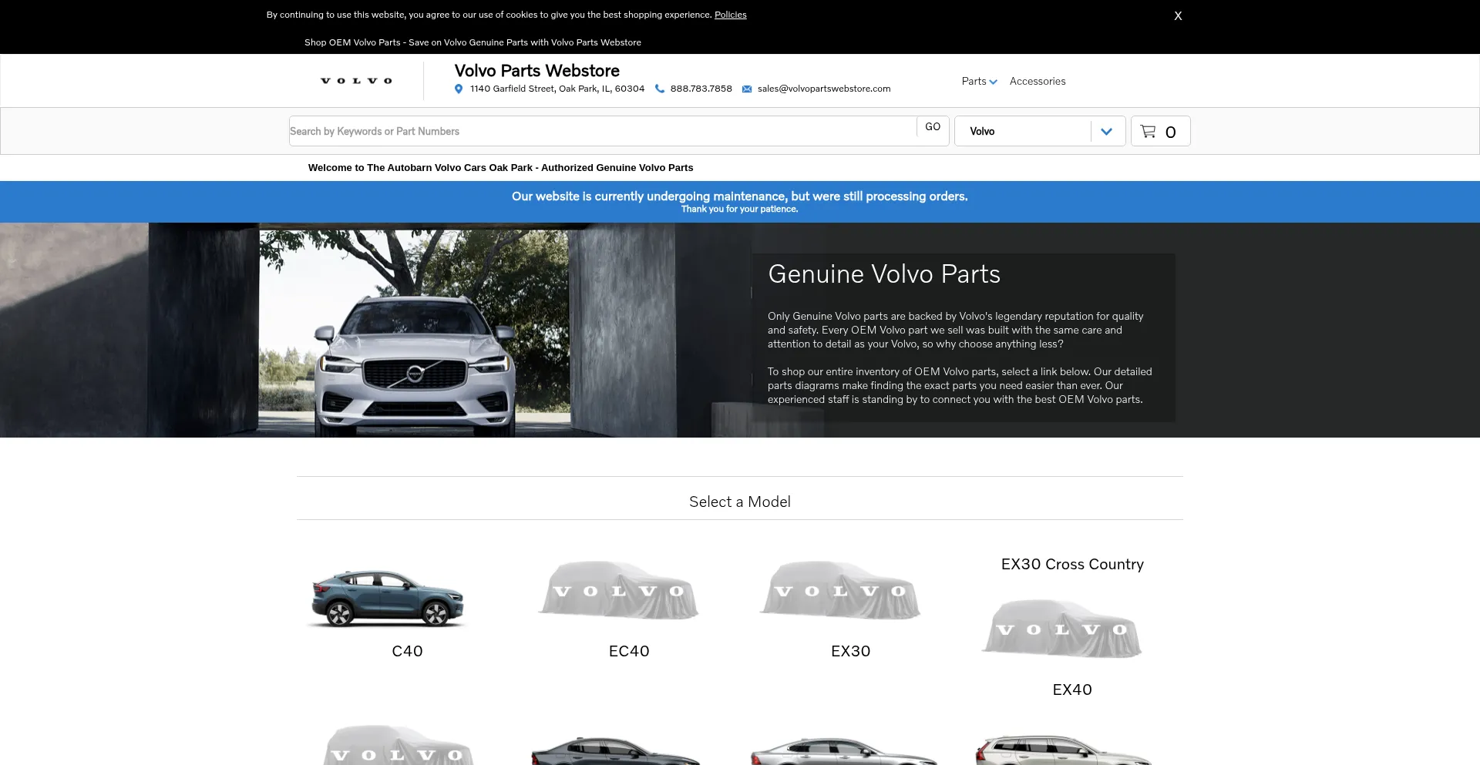Screen dimensions: 1480x765
Task: Dismiss the cookie notice with X
Action: tap(1178, 15)
